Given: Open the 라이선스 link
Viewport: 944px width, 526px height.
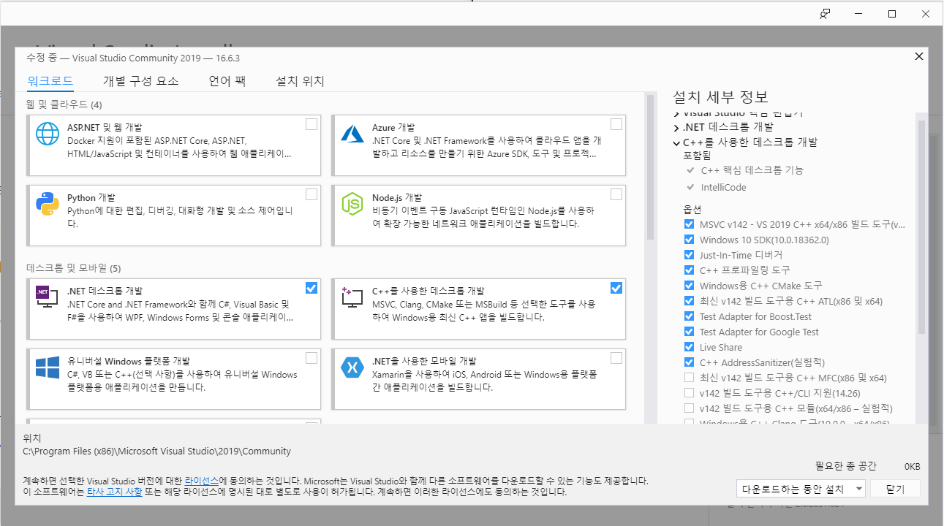Looking at the screenshot, I should coord(201,481).
